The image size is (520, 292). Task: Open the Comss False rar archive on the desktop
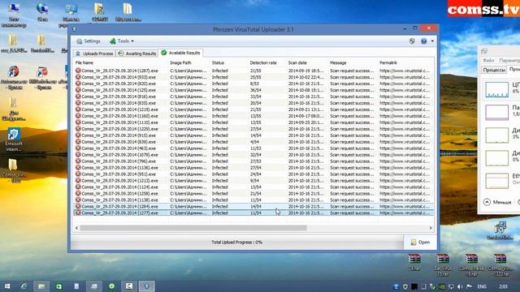click(471, 264)
